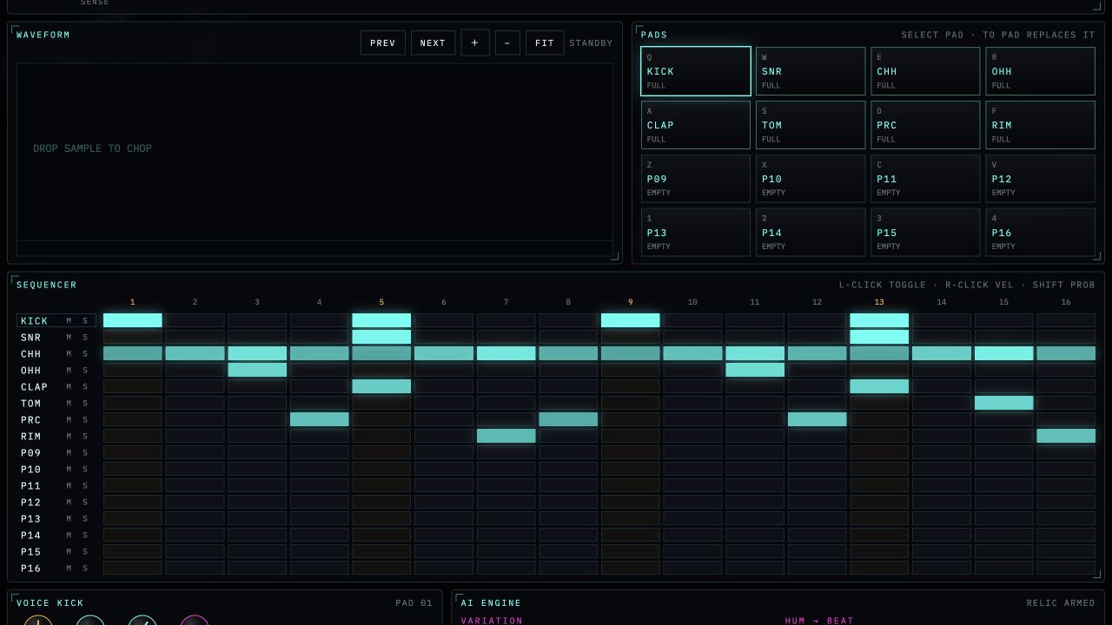
Task: Mute the CHH track
Action: click(x=69, y=354)
